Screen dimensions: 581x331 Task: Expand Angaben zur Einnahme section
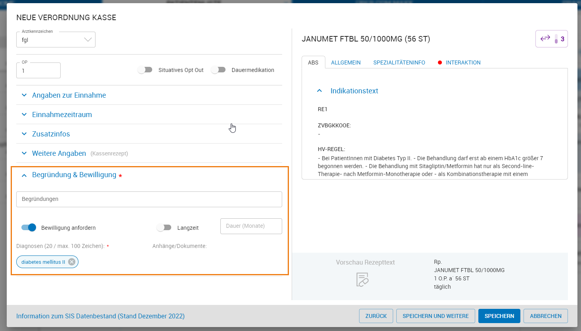tap(149, 95)
